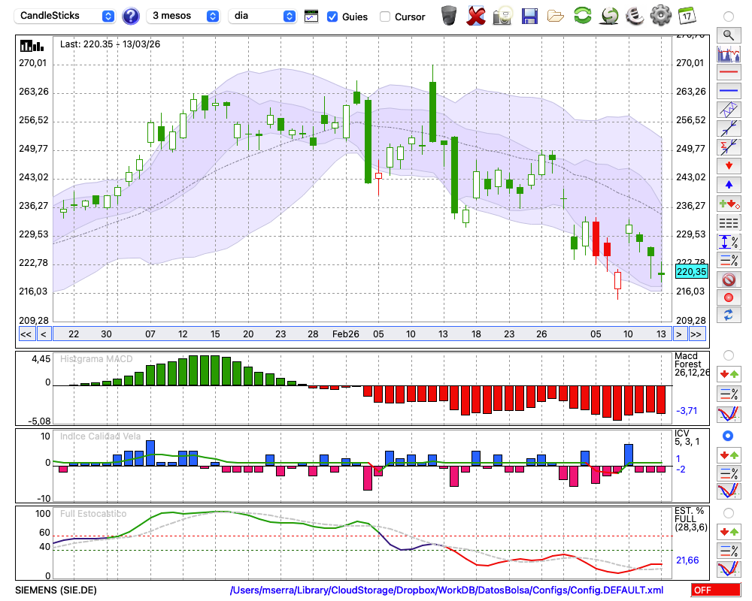Viewport: 752px width, 601px height.
Task: Select the red horizontal line tool
Action: coord(728,73)
